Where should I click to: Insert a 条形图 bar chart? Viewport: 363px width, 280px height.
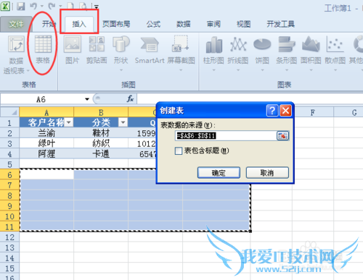point(287,44)
